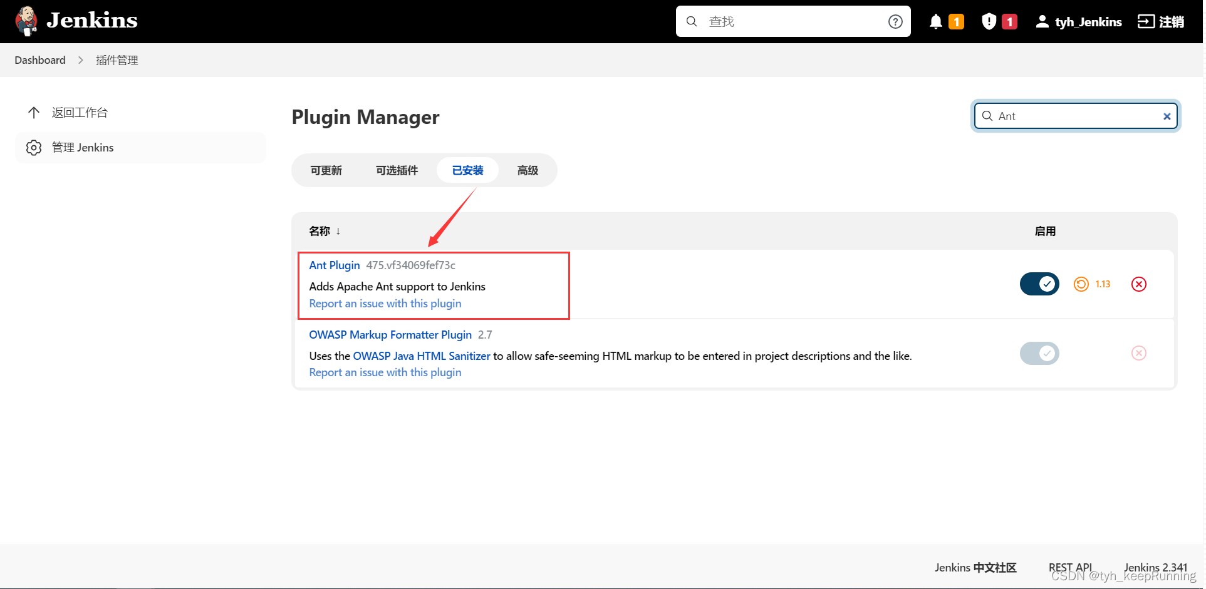The width and height of the screenshot is (1206, 589).
Task: Uninstall Ant Plugin red X icon
Action: 1139,284
